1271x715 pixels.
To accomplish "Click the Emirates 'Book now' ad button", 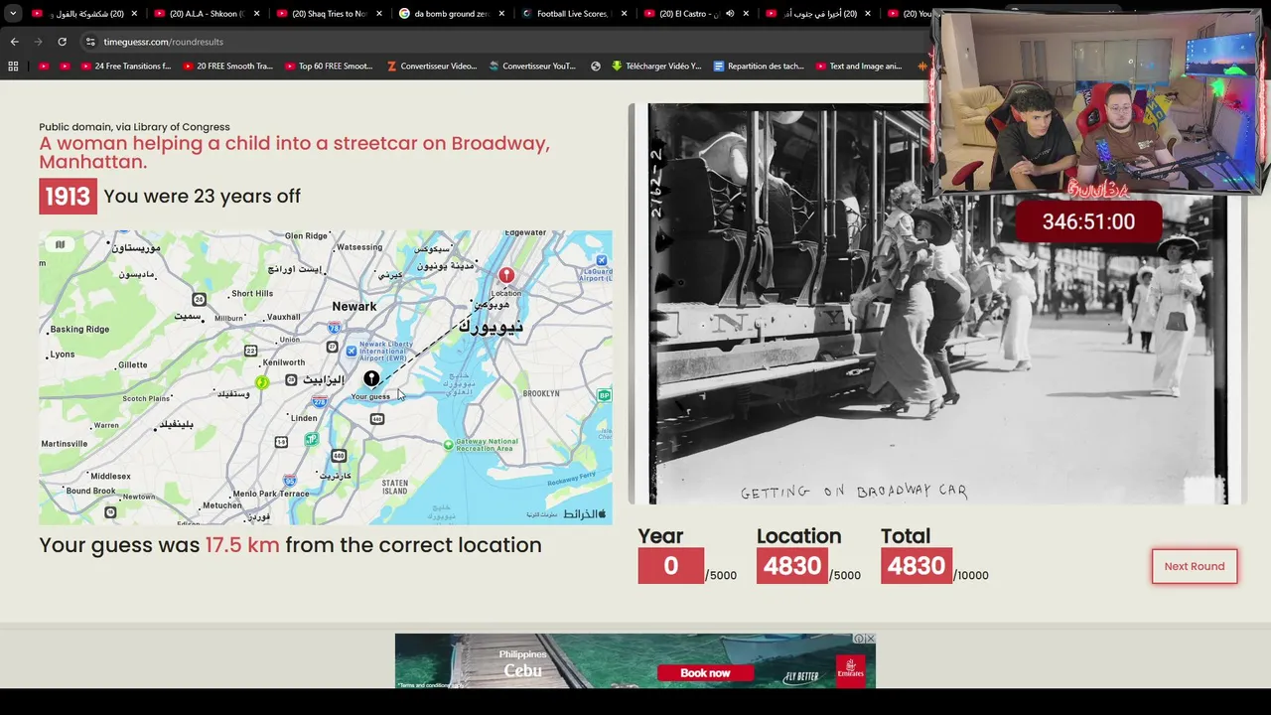I will 705,673.
